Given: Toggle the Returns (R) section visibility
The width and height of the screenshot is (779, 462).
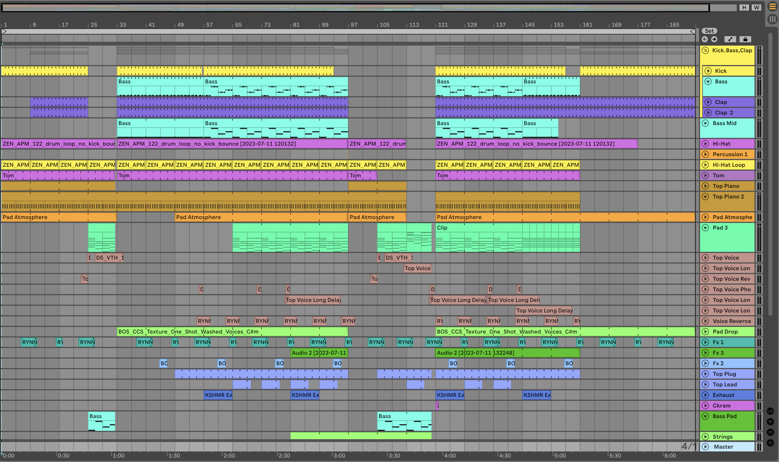Looking at the screenshot, I should (770, 422).
